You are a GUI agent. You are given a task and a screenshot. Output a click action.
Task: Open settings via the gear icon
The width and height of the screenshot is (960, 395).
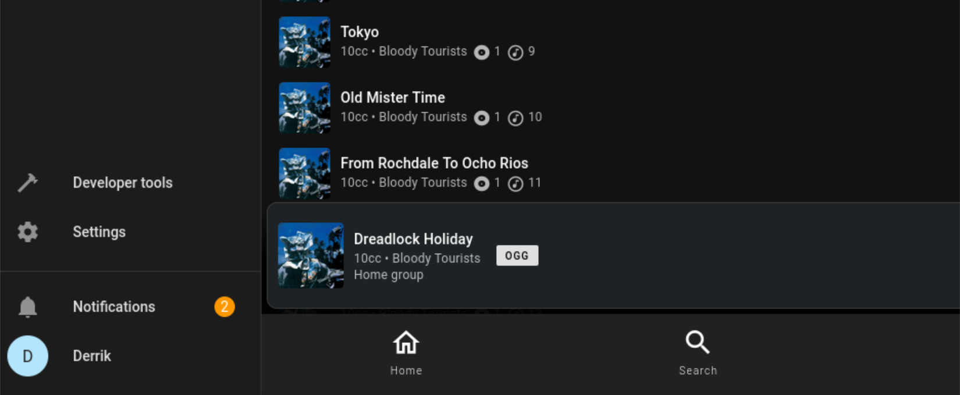click(x=27, y=232)
